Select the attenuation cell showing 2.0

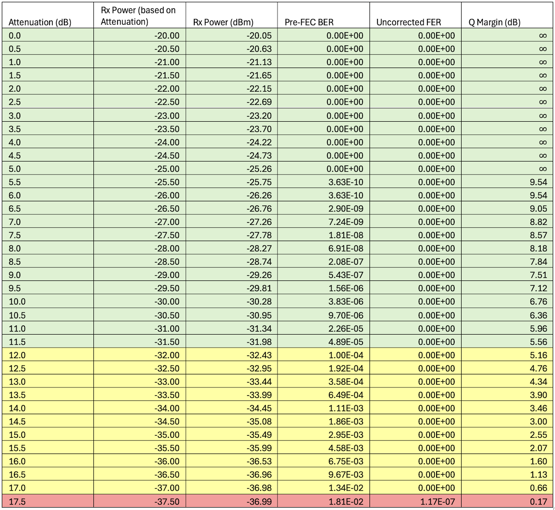(x=48, y=89)
